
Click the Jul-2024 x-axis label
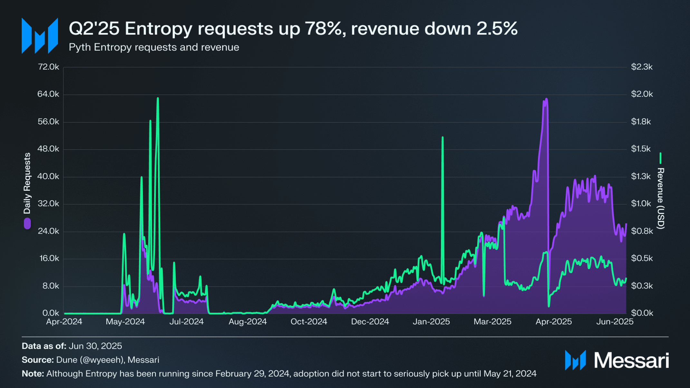(187, 322)
